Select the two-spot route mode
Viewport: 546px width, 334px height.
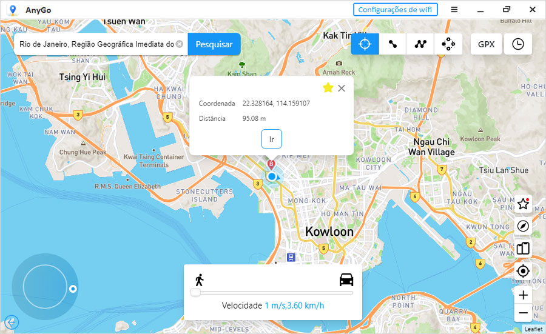(393, 44)
